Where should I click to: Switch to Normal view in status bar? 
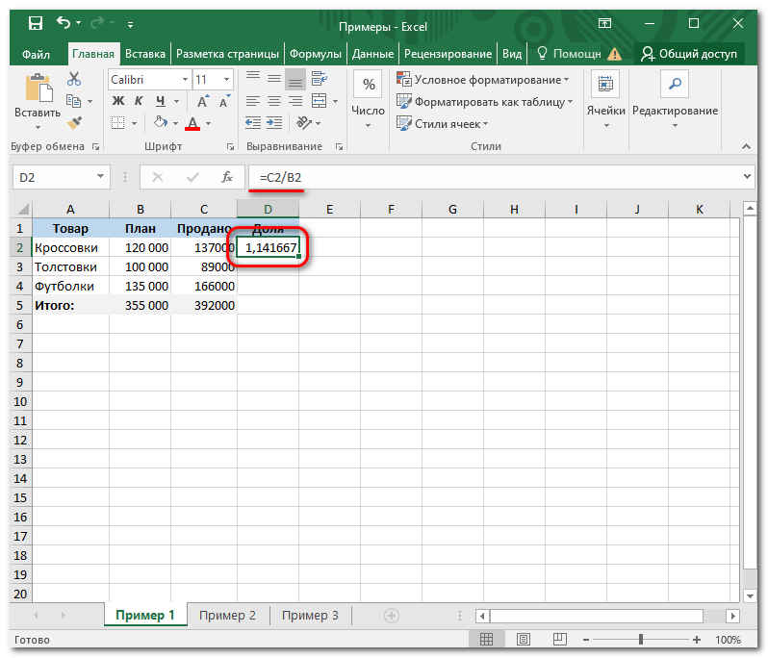pyautogui.click(x=486, y=640)
